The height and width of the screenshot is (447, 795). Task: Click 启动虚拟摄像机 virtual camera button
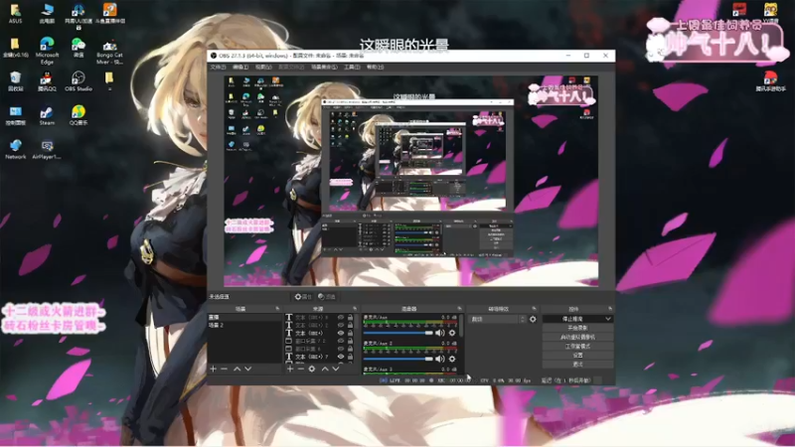click(577, 337)
